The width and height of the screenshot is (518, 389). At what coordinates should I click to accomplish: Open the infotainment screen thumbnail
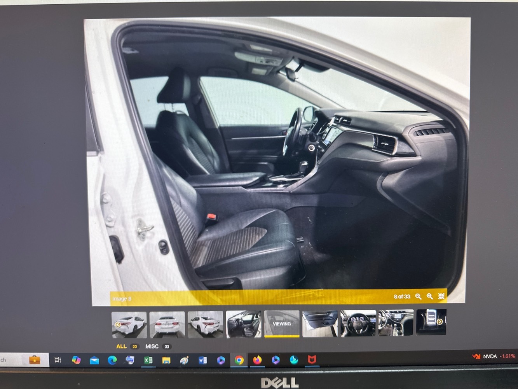point(431,322)
